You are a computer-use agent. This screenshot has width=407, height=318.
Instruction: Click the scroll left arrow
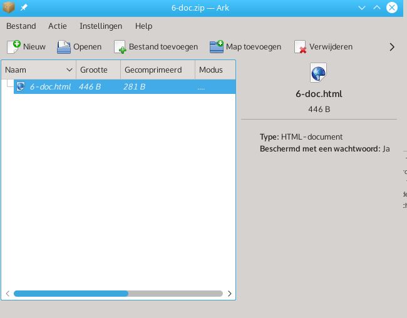[8, 294]
